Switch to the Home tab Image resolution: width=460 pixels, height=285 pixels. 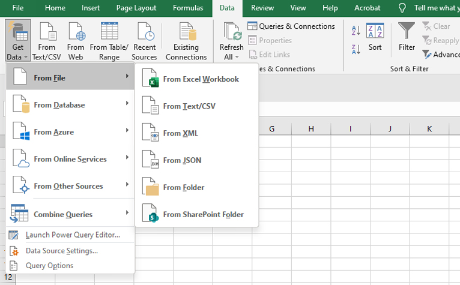(x=55, y=8)
